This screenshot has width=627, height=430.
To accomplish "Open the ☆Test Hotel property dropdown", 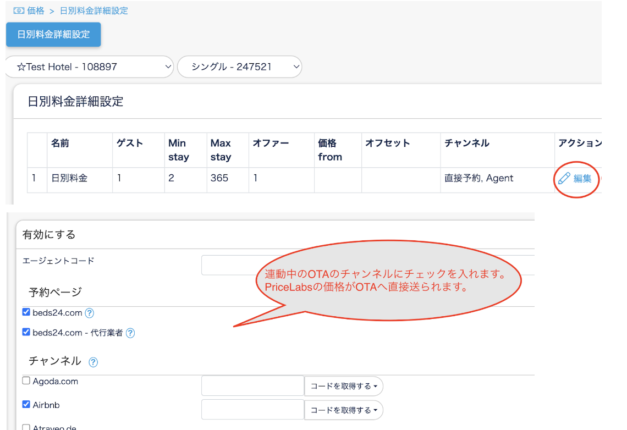I will point(89,67).
